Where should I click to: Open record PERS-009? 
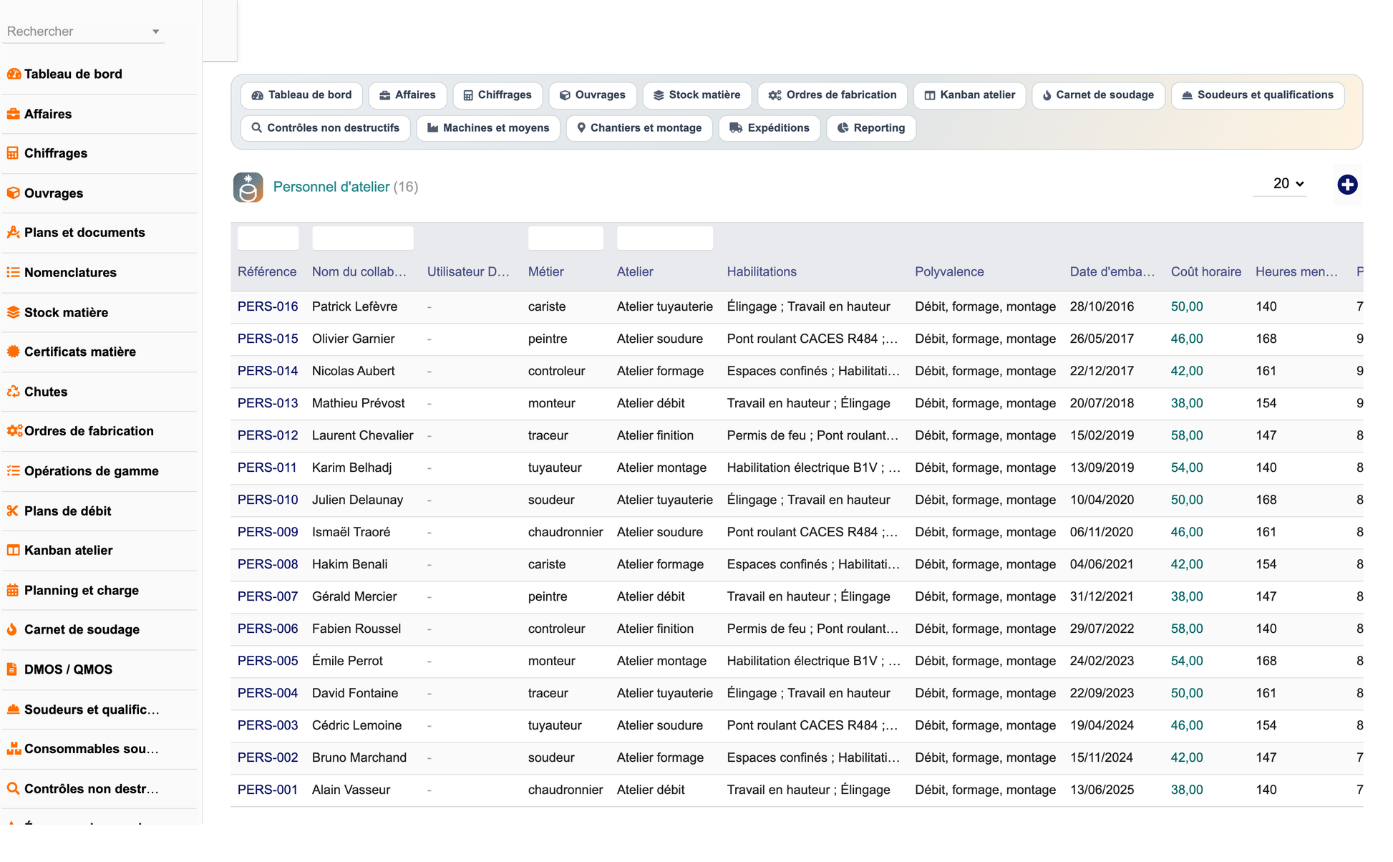(268, 532)
